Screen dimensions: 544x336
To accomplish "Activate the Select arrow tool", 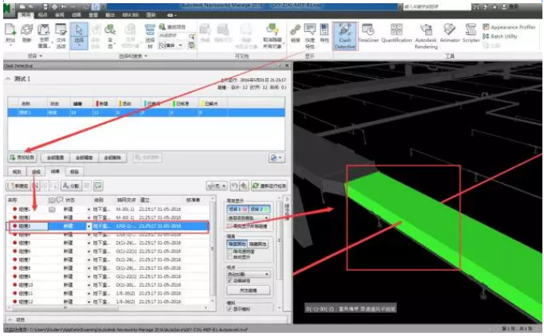I will (79, 36).
